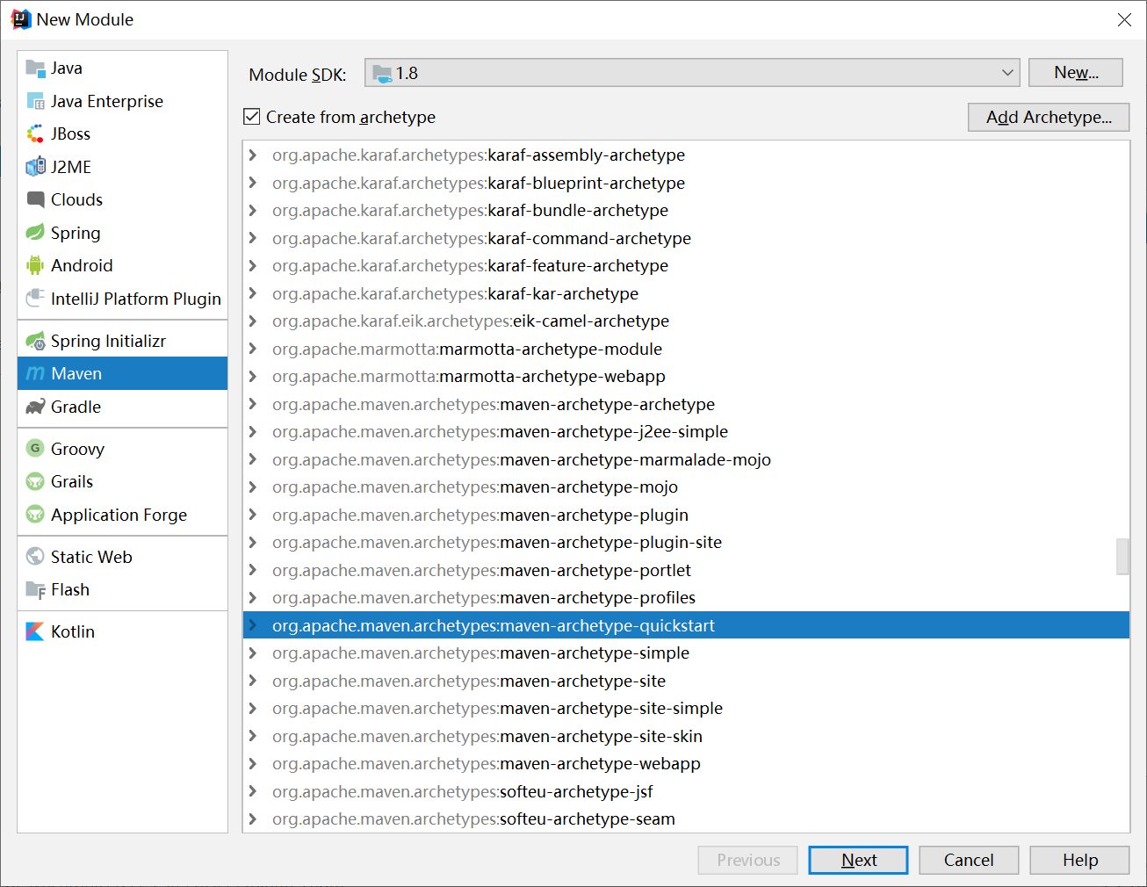This screenshot has width=1147, height=887.
Task: Click the Maven 'm' icon
Action: (x=35, y=373)
